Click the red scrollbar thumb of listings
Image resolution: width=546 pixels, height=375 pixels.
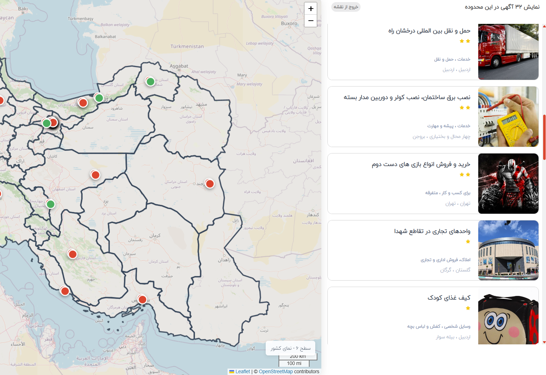(544, 137)
